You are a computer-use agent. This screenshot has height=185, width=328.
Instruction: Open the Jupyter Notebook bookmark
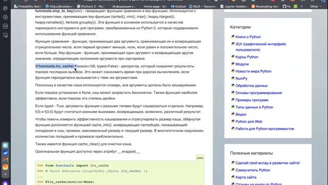(234, 7)
